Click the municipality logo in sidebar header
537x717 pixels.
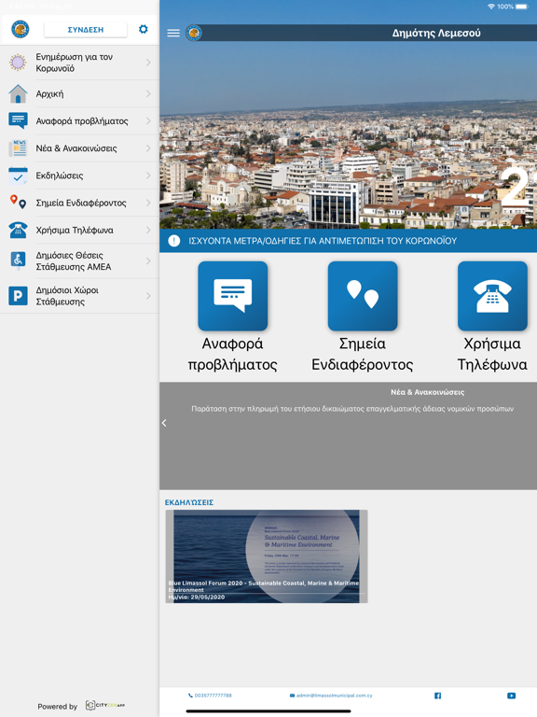coord(21,29)
